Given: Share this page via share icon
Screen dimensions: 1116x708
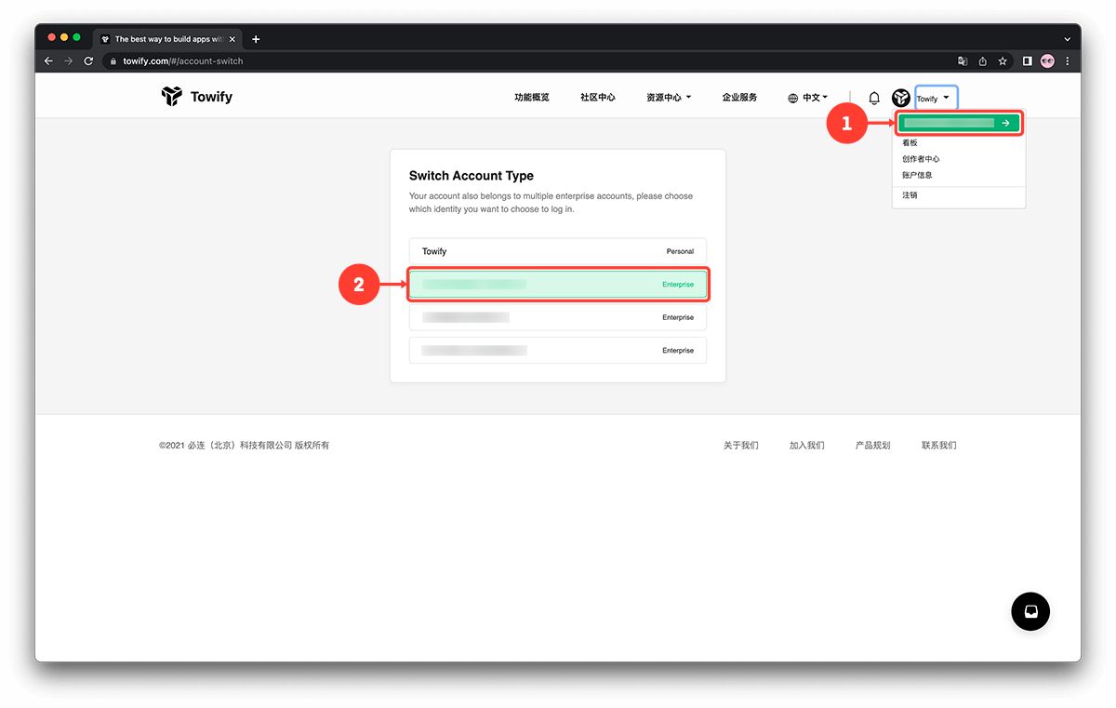Looking at the screenshot, I should click(x=982, y=61).
